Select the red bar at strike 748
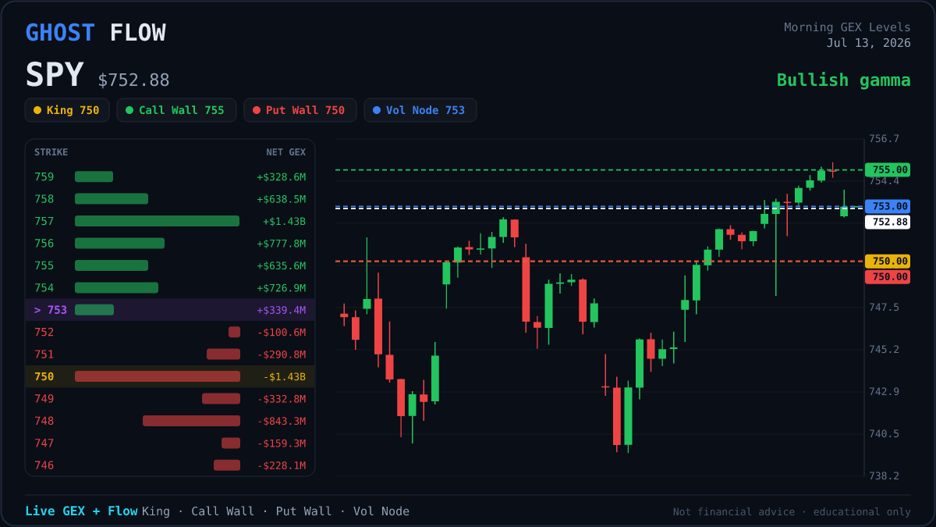Screen dimensions: 936x527 tap(191, 421)
